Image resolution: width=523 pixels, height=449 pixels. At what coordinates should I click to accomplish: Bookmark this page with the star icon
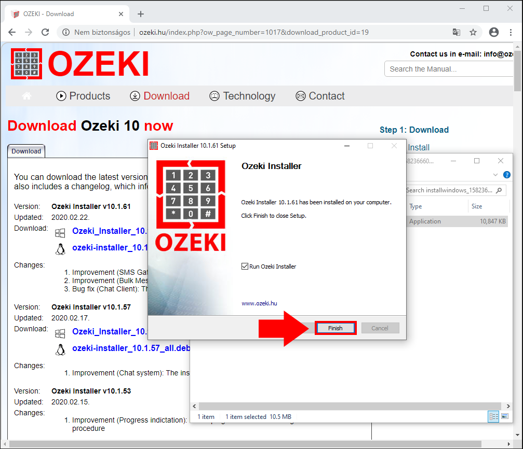(x=473, y=32)
